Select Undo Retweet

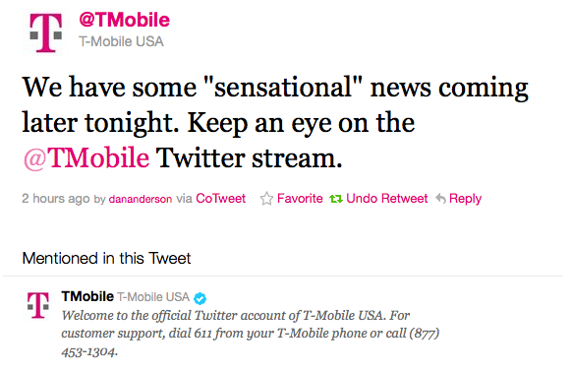point(387,198)
